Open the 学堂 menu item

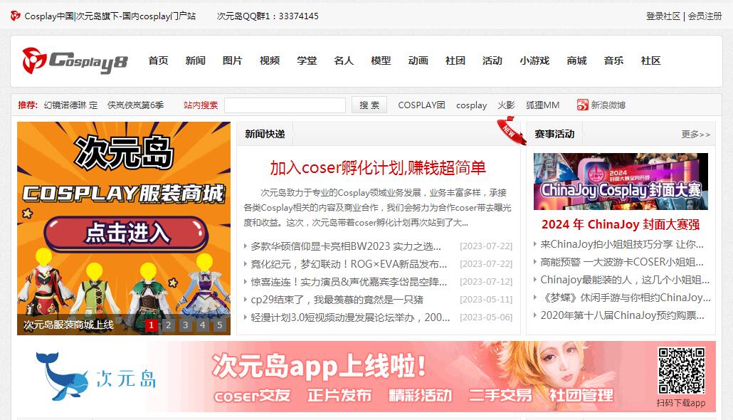pyautogui.click(x=307, y=61)
